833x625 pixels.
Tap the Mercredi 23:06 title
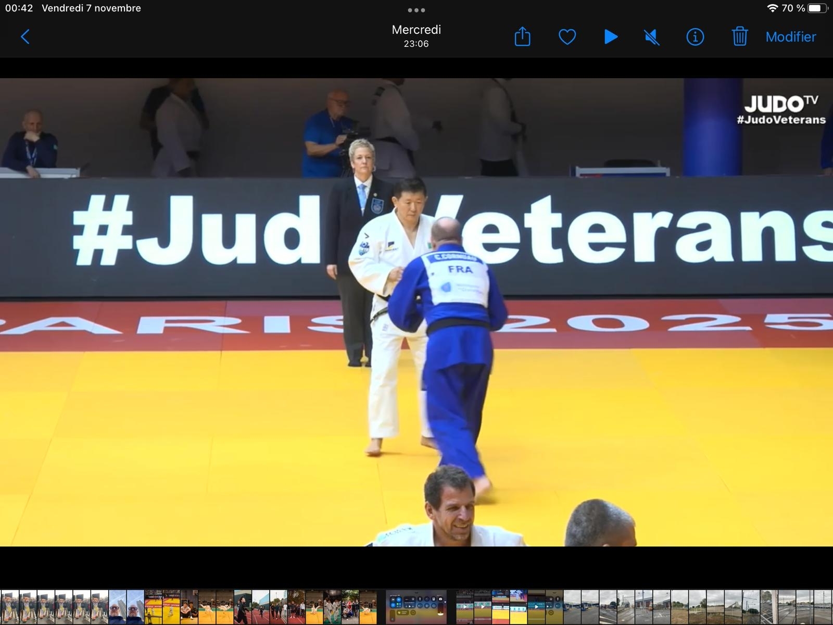416,36
